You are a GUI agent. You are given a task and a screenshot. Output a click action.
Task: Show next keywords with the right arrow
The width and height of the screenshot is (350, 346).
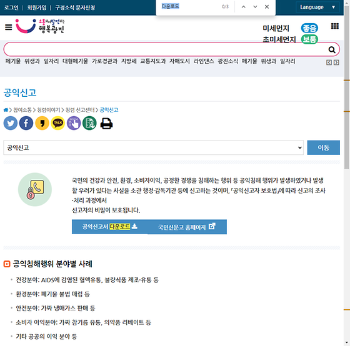336,62
